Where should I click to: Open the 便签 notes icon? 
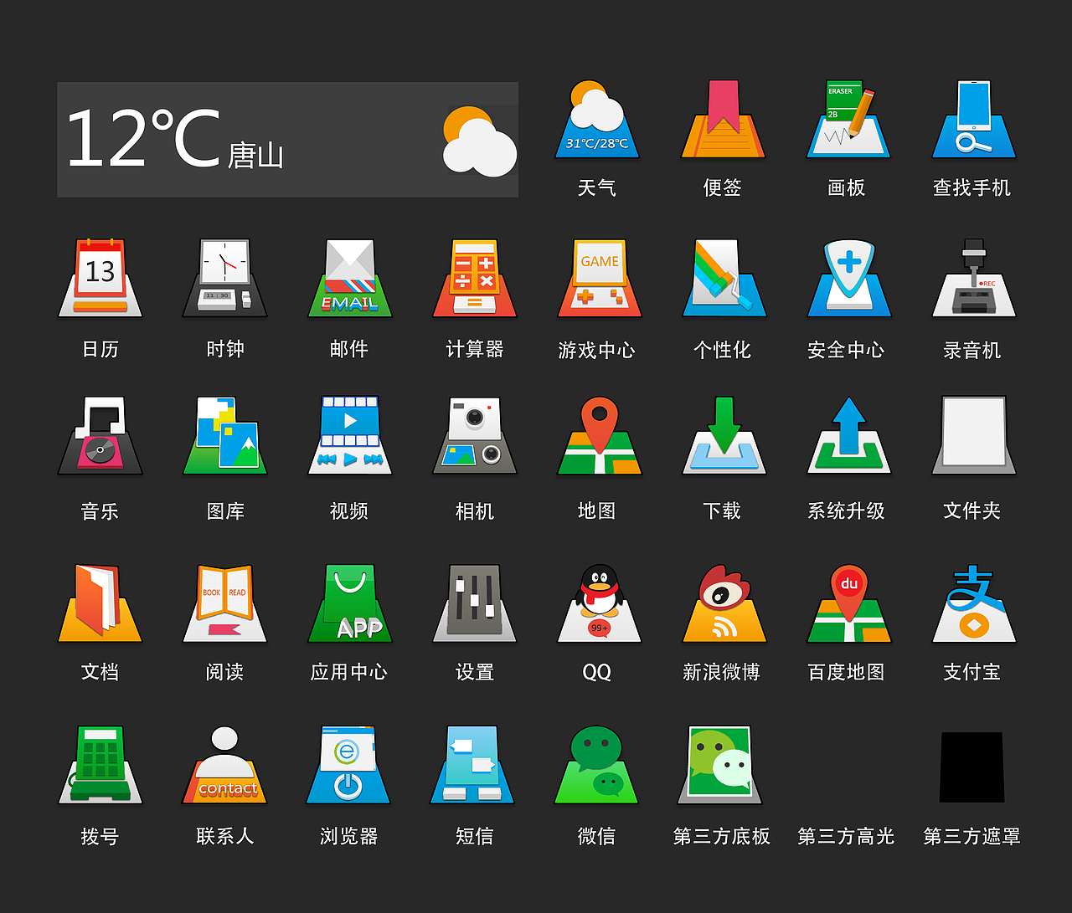pyautogui.click(x=723, y=119)
